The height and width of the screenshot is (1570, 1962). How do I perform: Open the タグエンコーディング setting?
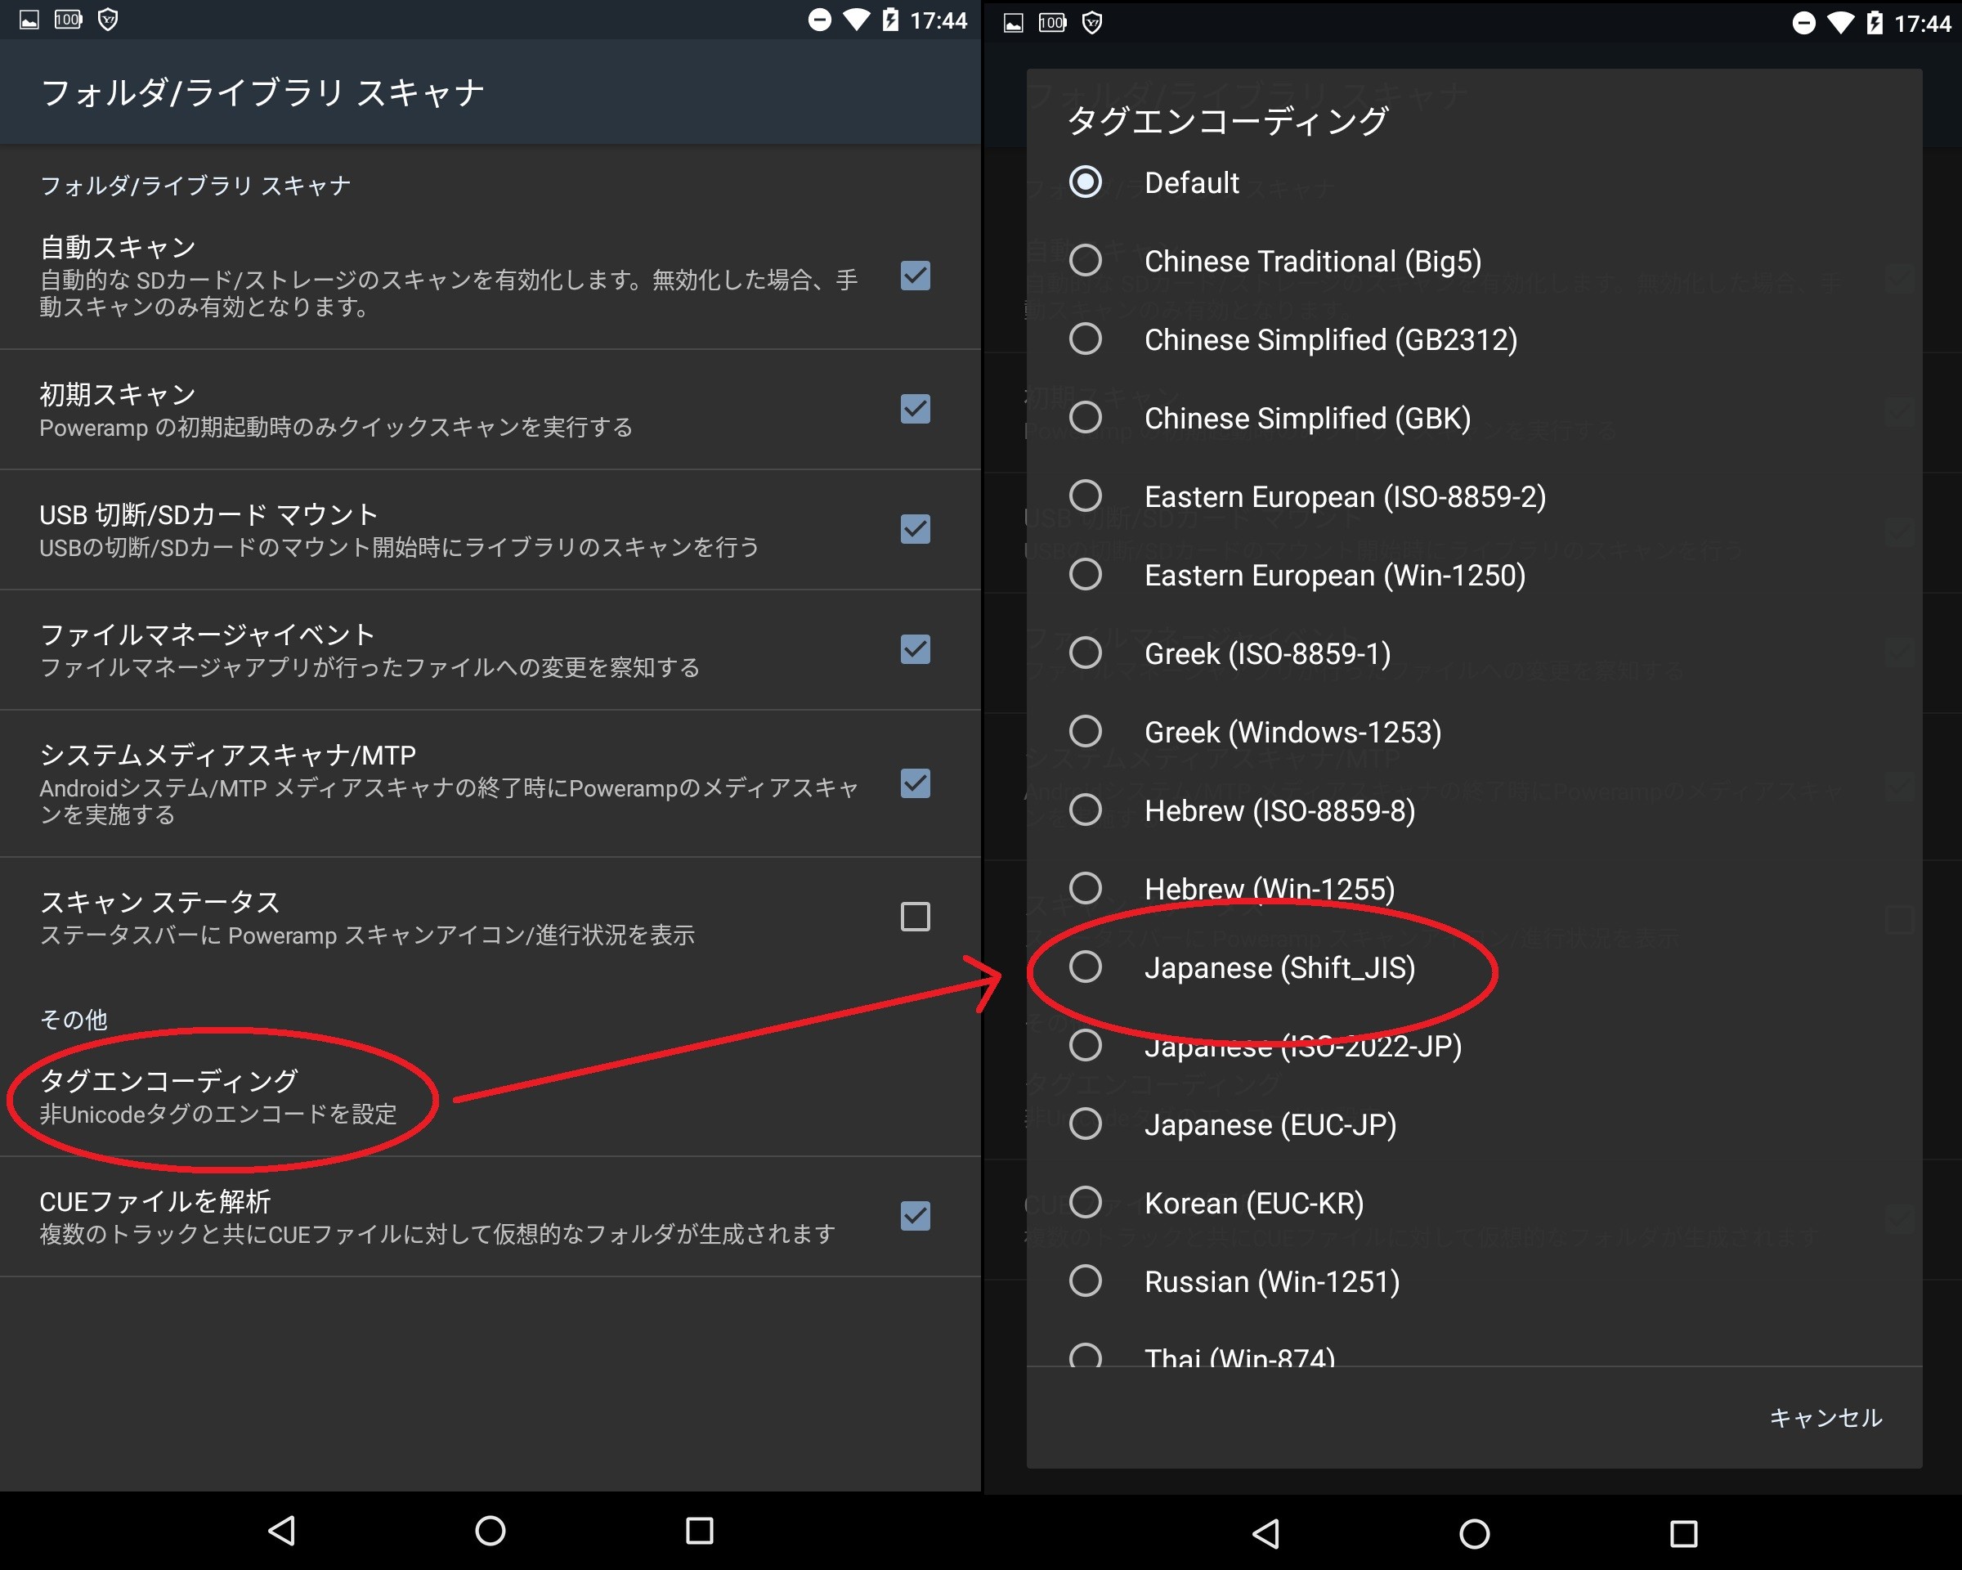218,1096
